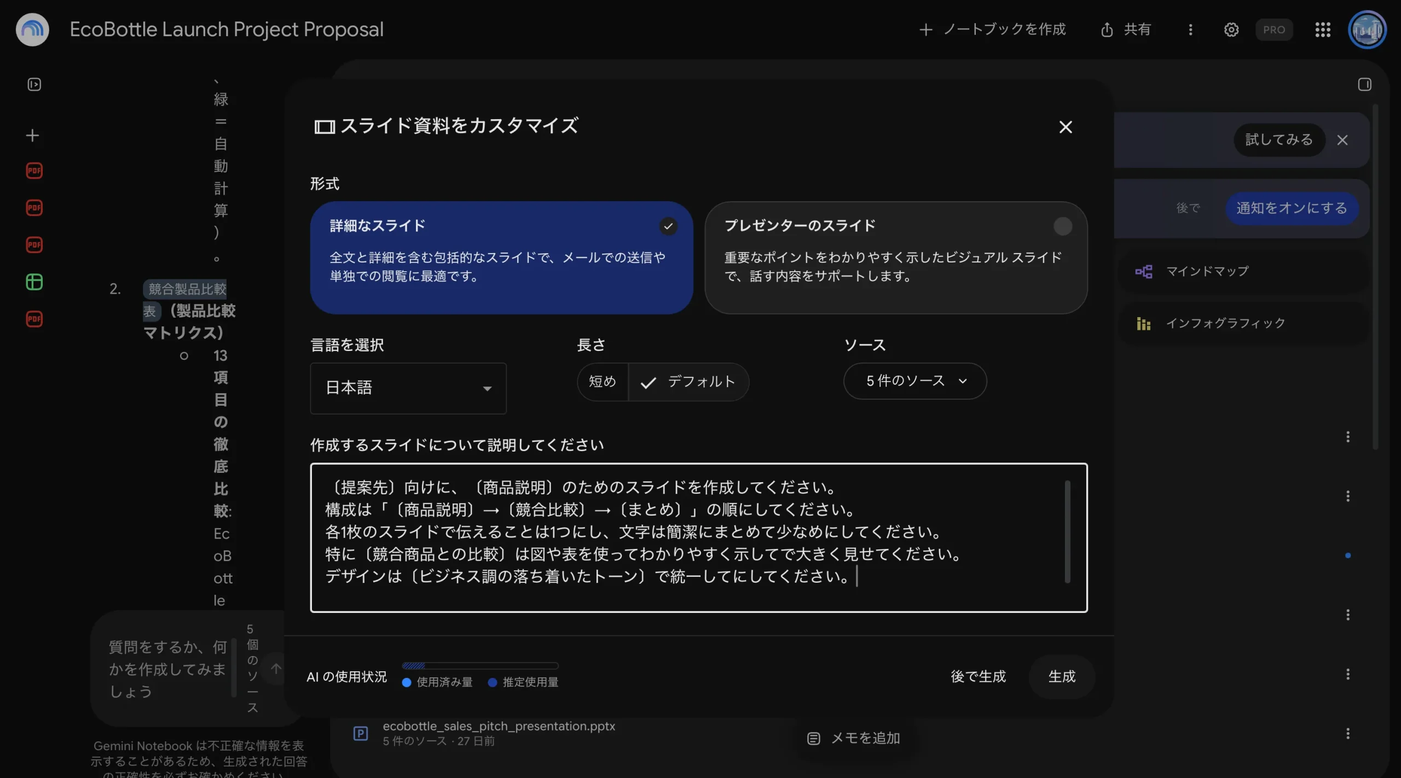Click the chat question input field
Image resolution: width=1401 pixels, height=778 pixels.
167,669
